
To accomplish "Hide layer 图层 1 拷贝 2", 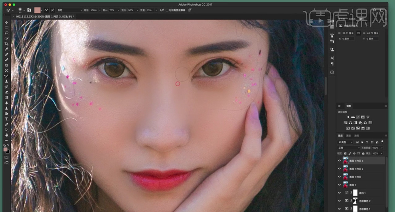I will pos(339,168).
